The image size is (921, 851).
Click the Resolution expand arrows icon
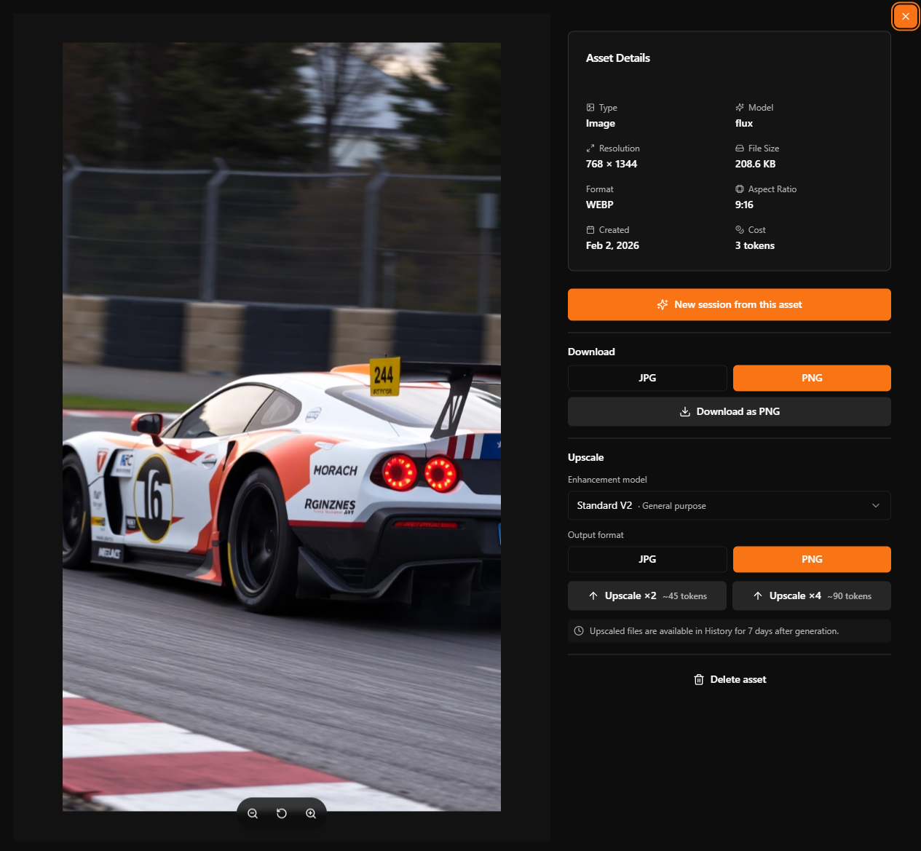coord(590,149)
